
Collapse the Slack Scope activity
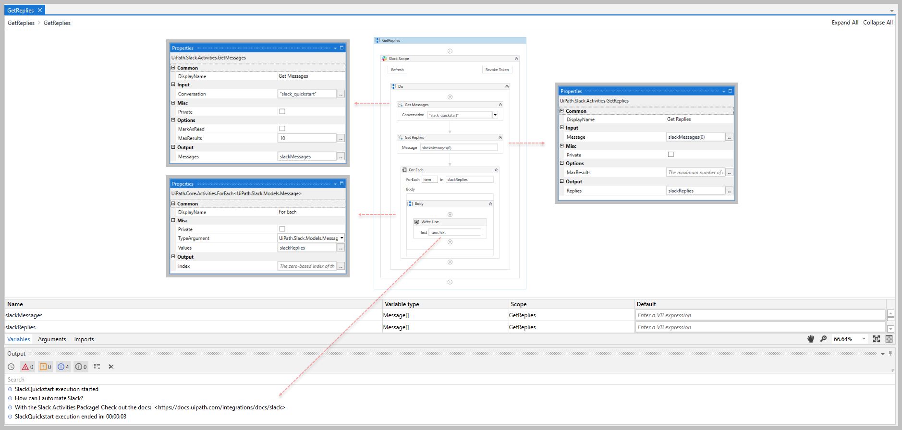[516, 59]
